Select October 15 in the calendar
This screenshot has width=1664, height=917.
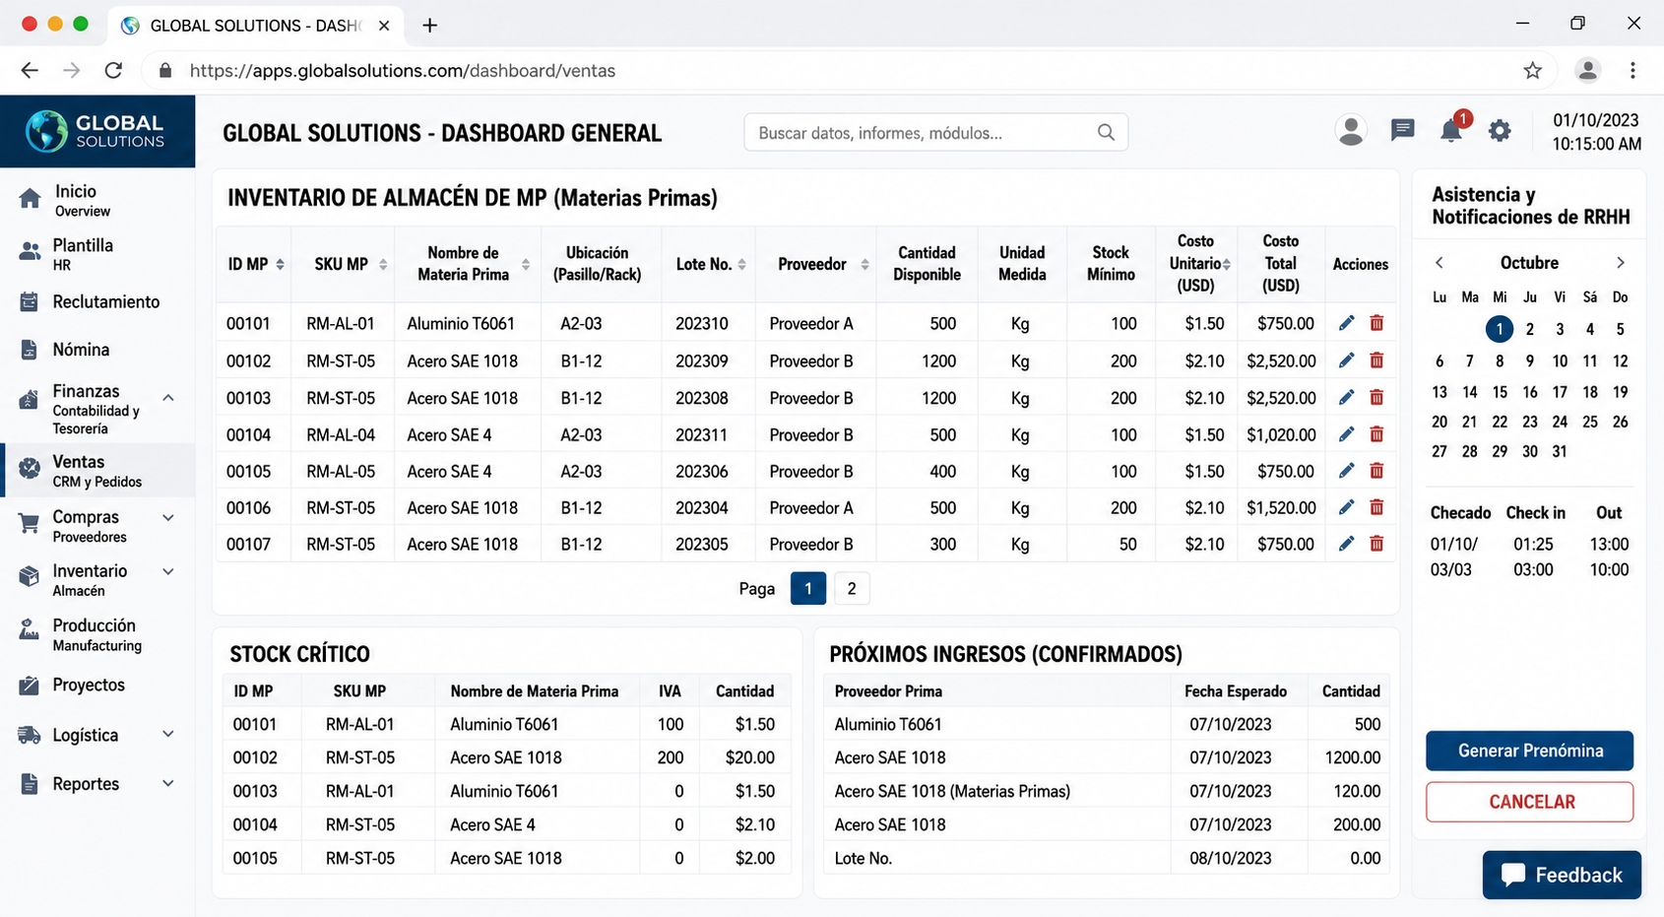[x=1500, y=392]
